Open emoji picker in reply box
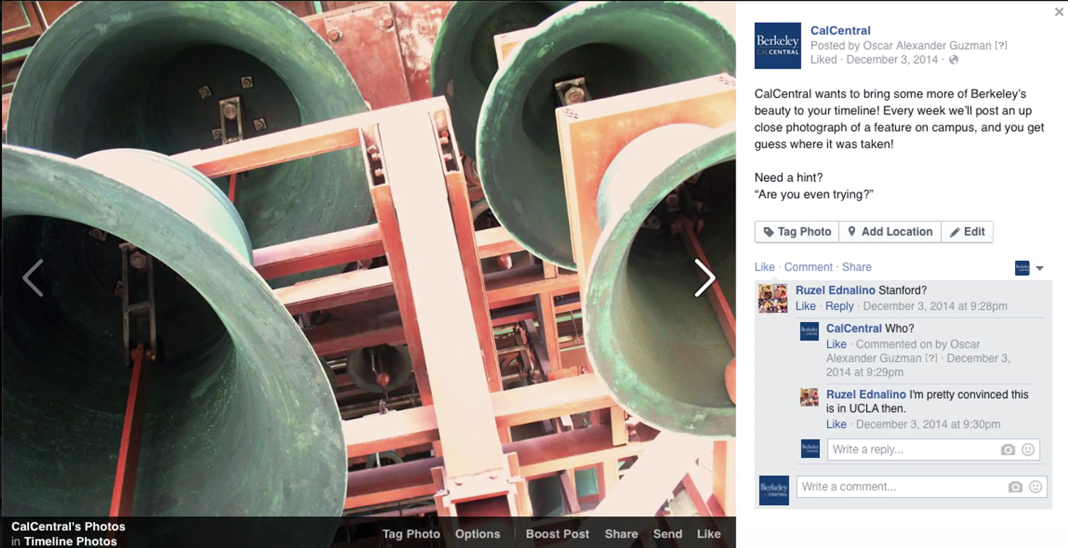This screenshot has height=548, width=1068. (1028, 450)
